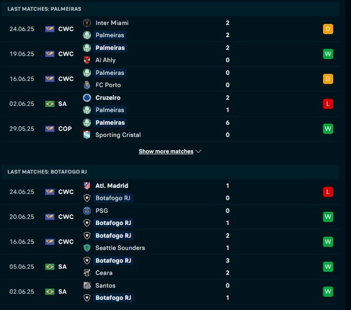Click the Santos team logo

(87, 286)
